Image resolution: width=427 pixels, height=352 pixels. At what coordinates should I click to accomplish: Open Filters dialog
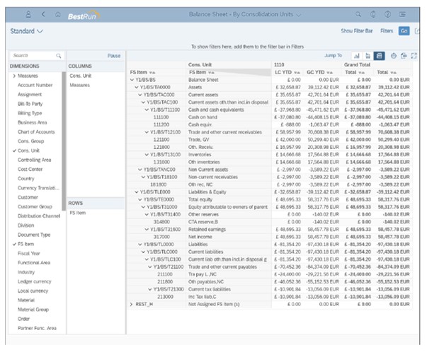coord(387,31)
